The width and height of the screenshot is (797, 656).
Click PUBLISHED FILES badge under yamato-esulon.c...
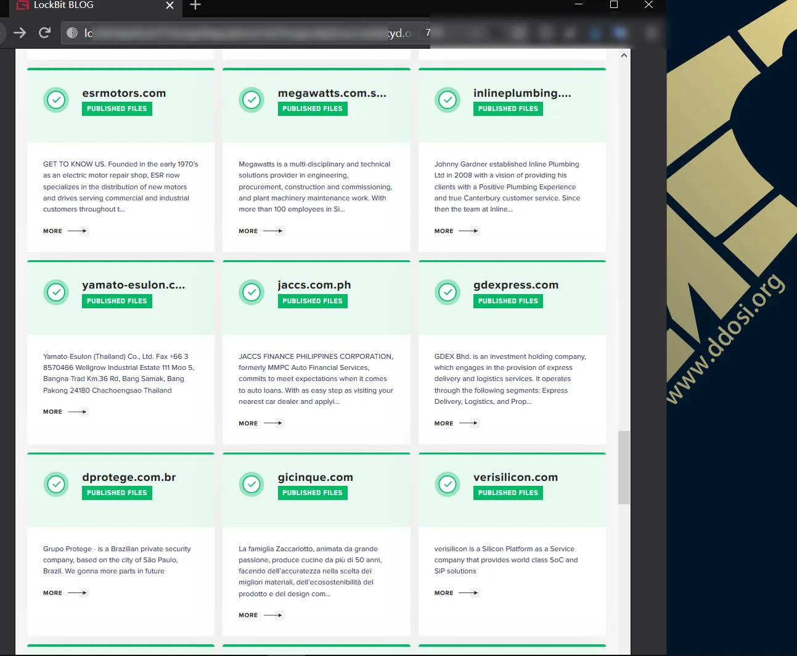117,301
